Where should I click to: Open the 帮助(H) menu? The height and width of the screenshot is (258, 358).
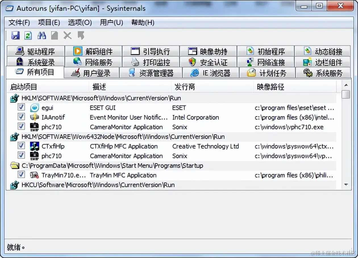tap(143, 23)
